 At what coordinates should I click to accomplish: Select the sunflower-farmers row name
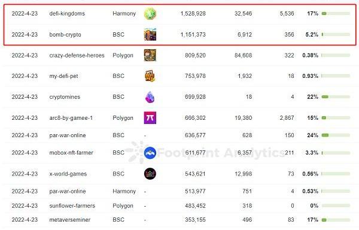(x=72, y=205)
